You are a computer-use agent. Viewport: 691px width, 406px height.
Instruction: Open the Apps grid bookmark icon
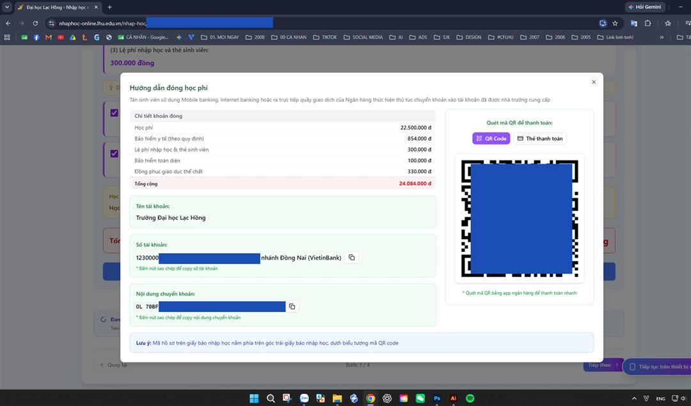[x=7, y=38]
